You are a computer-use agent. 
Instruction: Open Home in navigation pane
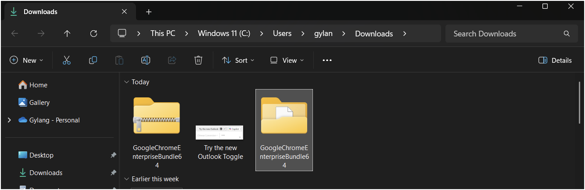point(33,85)
